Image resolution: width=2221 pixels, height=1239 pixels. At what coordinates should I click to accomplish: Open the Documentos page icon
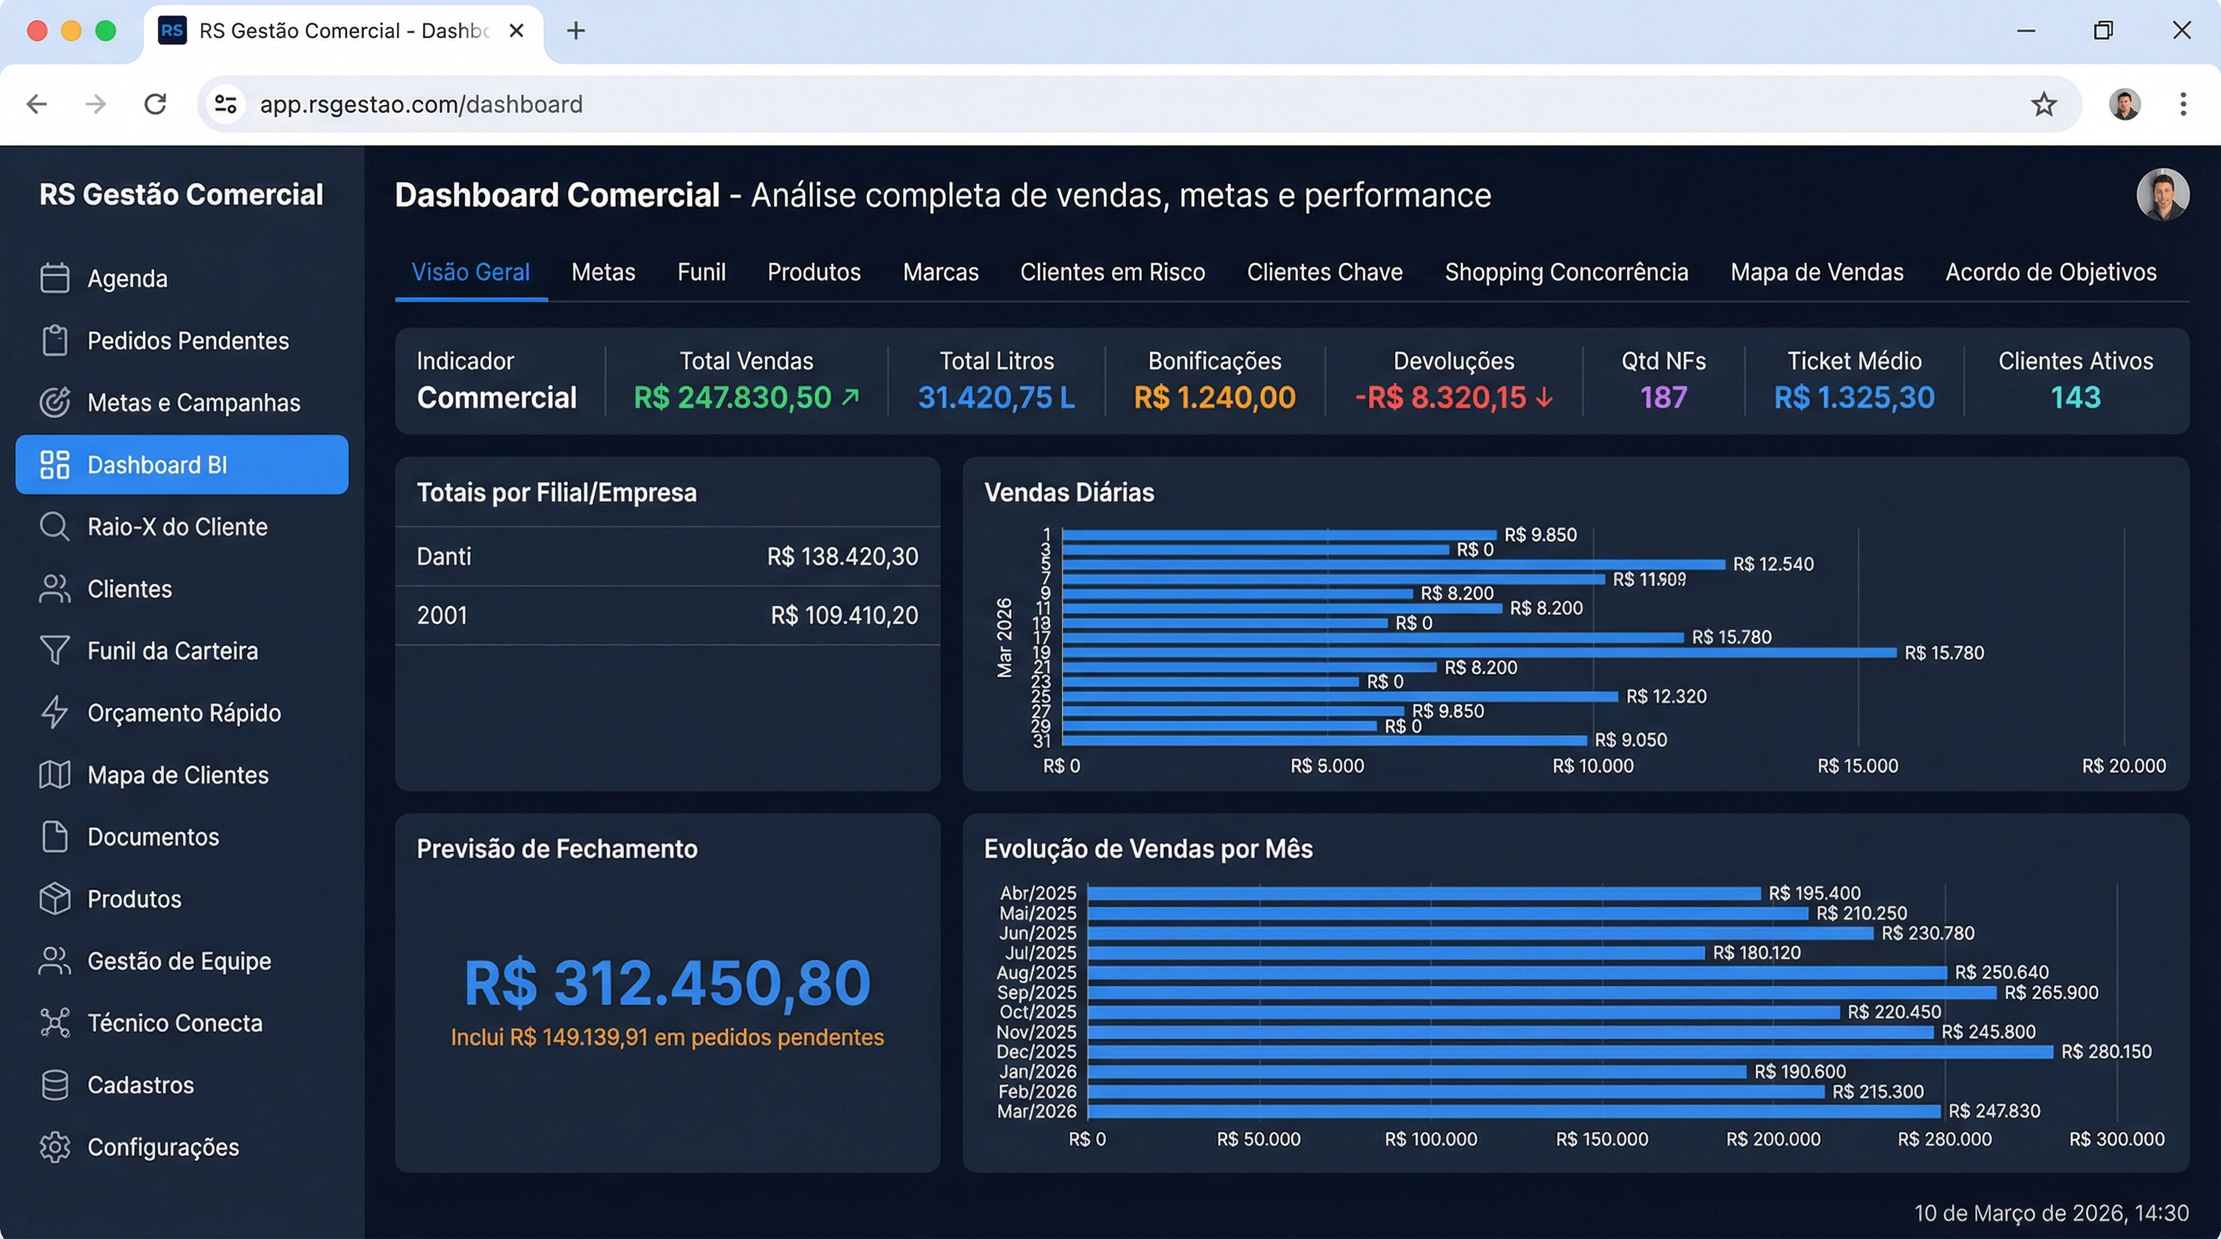point(55,836)
